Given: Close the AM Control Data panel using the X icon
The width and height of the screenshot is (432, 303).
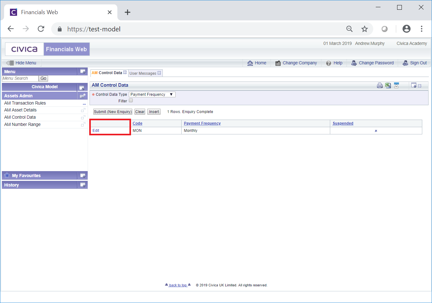Looking at the screenshot, I should 420,86.
